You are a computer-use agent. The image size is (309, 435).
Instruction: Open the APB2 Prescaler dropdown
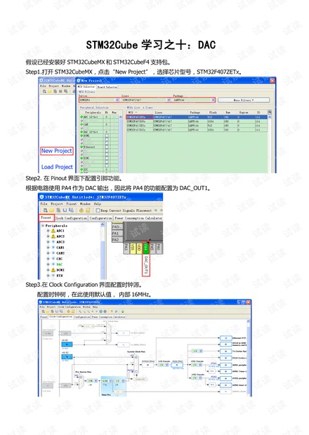click(x=197, y=378)
